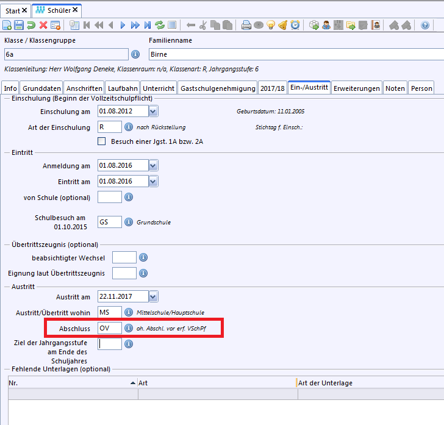Viewport: 444px width, 425px height.
Task: Switch to the Laufbahn tab
Action: [x=123, y=88]
